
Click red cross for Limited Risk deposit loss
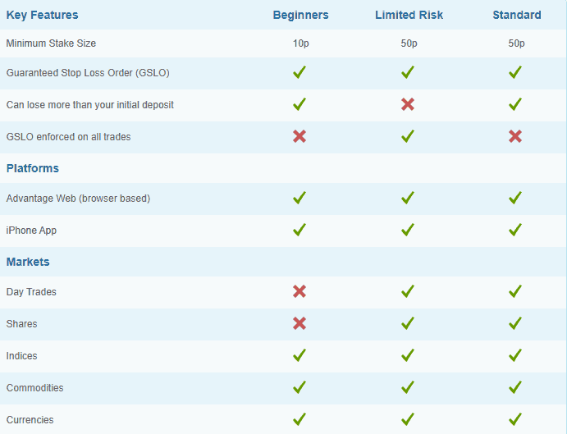pyautogui.click(x=408, y=105)
